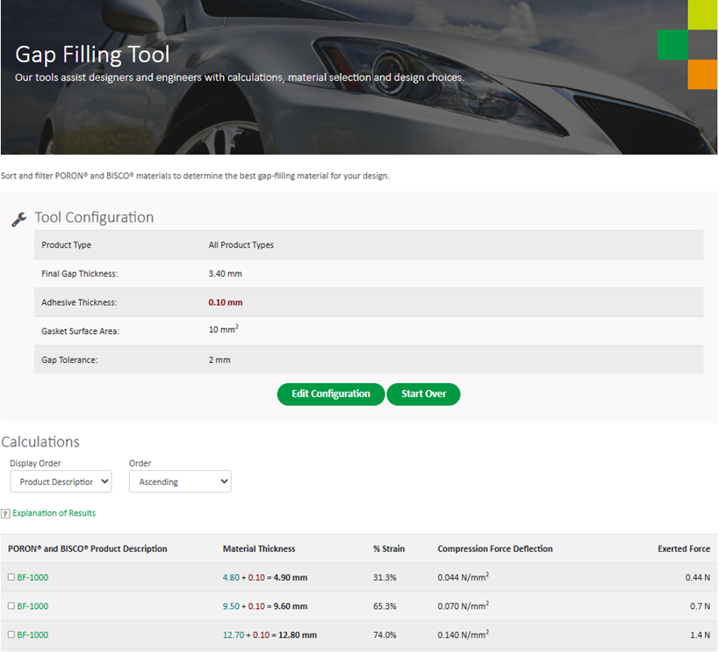This screenshot has height=652, width=719.
Task: Click the Compression Force Deflection column header
Action: point(495,549)
